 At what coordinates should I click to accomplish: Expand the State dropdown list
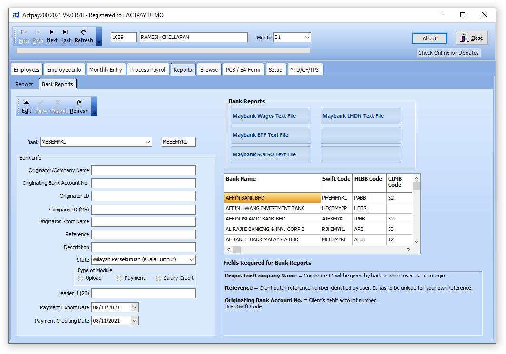(191, 260)
